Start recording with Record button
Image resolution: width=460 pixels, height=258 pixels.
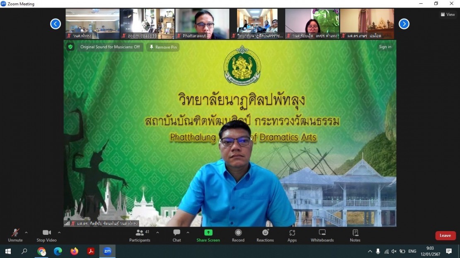click(238, 235)
